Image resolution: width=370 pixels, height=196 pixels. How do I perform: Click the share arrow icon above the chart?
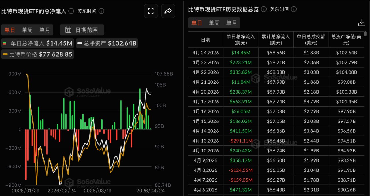(168, 11)
